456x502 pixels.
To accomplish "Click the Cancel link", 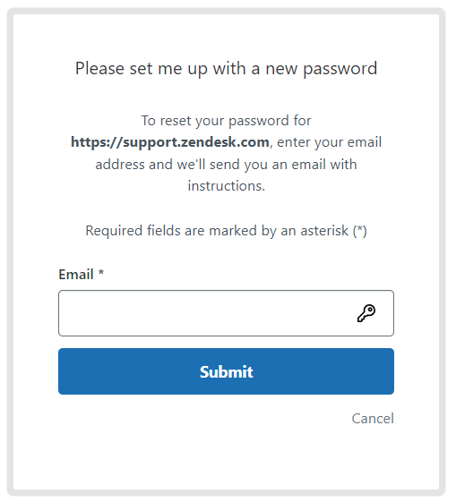I will point(373,419).
